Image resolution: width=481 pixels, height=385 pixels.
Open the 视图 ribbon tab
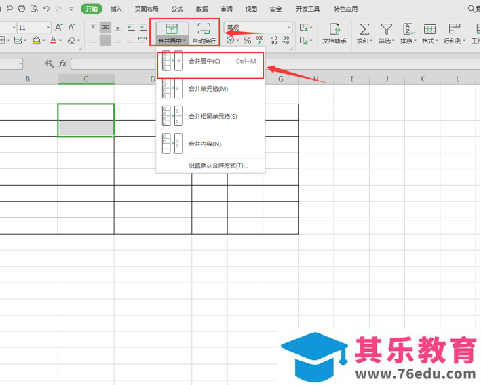[251, 9]
